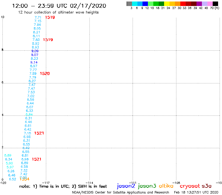Select the 8.97 wave height value
Image resolution: width=222 pixels, height=195 pixels.
tap(34, 66)
